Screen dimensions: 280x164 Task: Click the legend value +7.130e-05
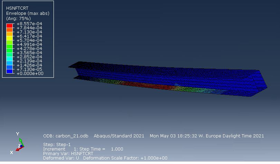click(29, 69)
